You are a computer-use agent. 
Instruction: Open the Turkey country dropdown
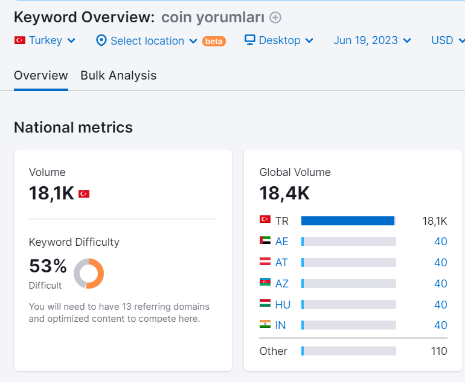[45, 40]
